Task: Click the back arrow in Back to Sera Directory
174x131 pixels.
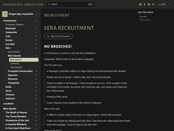Action: (48, 36)
